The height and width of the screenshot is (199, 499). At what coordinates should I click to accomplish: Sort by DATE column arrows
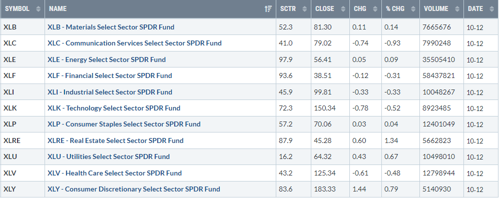pyautogui.click(x=491, y=9)
